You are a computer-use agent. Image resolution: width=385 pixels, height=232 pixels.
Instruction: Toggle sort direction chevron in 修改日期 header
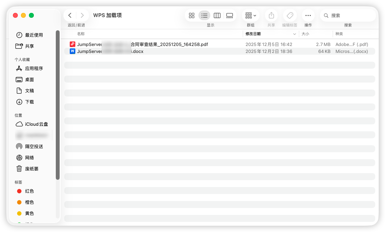pyautogui.click(x=294, y=34)
